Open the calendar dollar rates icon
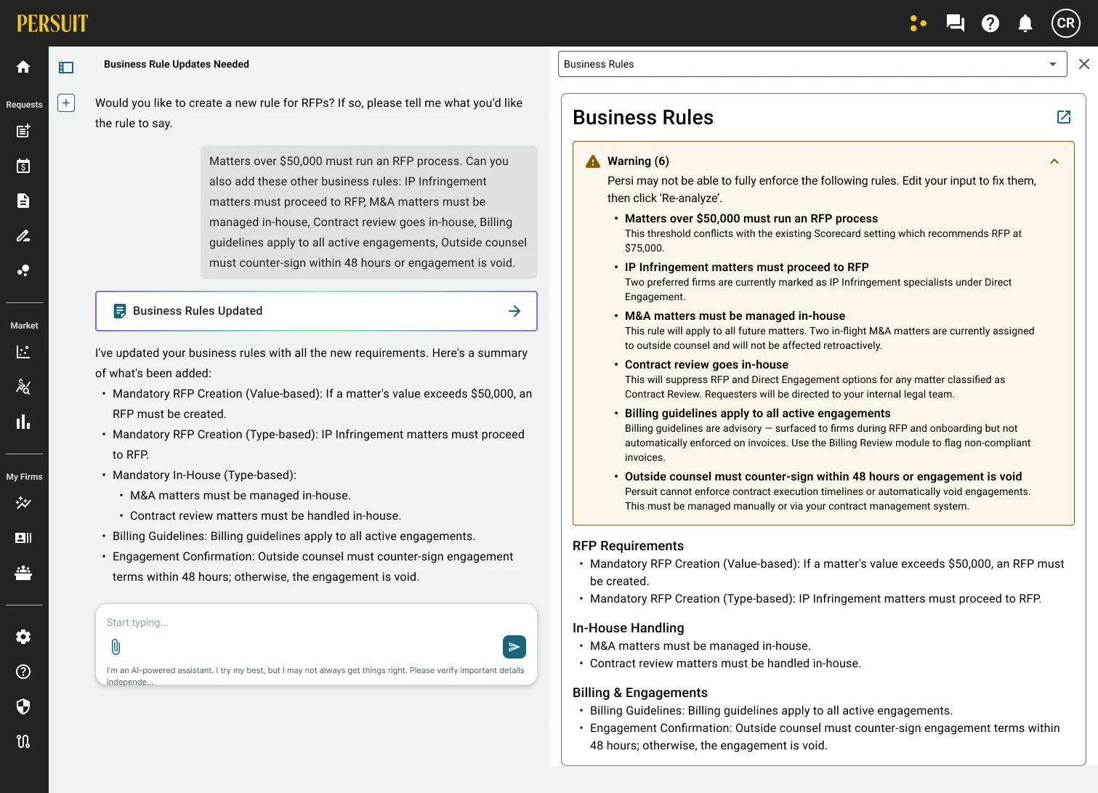 [x=23, y=166]
